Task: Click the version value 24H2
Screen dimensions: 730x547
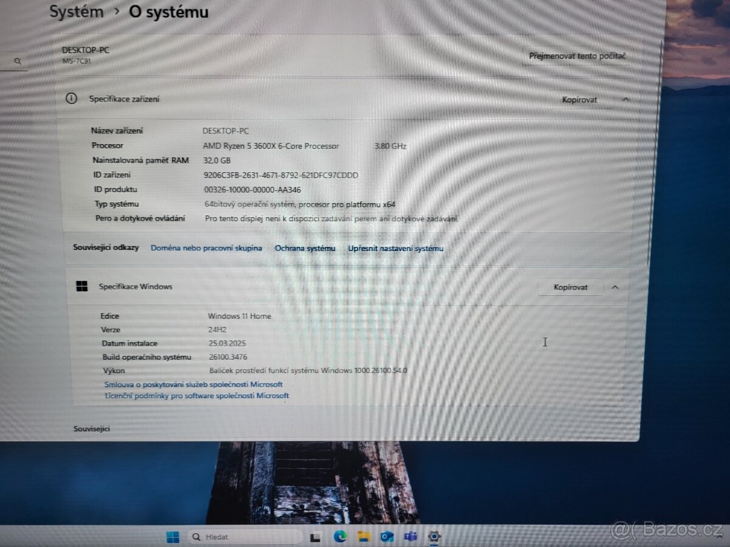Action: 217,329
